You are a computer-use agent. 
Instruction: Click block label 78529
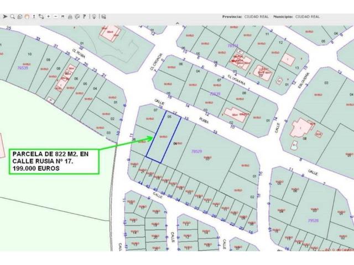coord(196,151)
